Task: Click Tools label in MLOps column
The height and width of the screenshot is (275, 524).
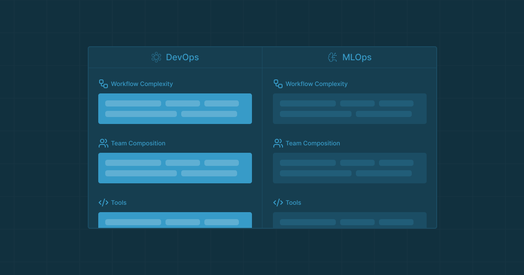Action: tap(293, 203)
